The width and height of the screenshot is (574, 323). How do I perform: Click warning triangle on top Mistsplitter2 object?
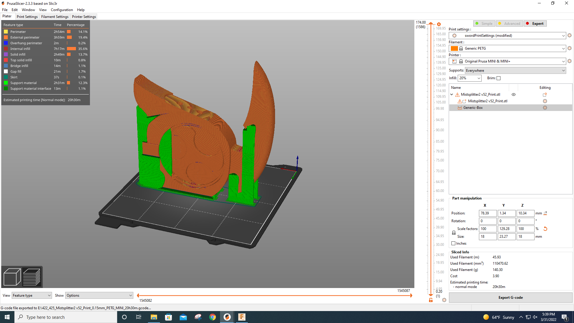[457, 95]
